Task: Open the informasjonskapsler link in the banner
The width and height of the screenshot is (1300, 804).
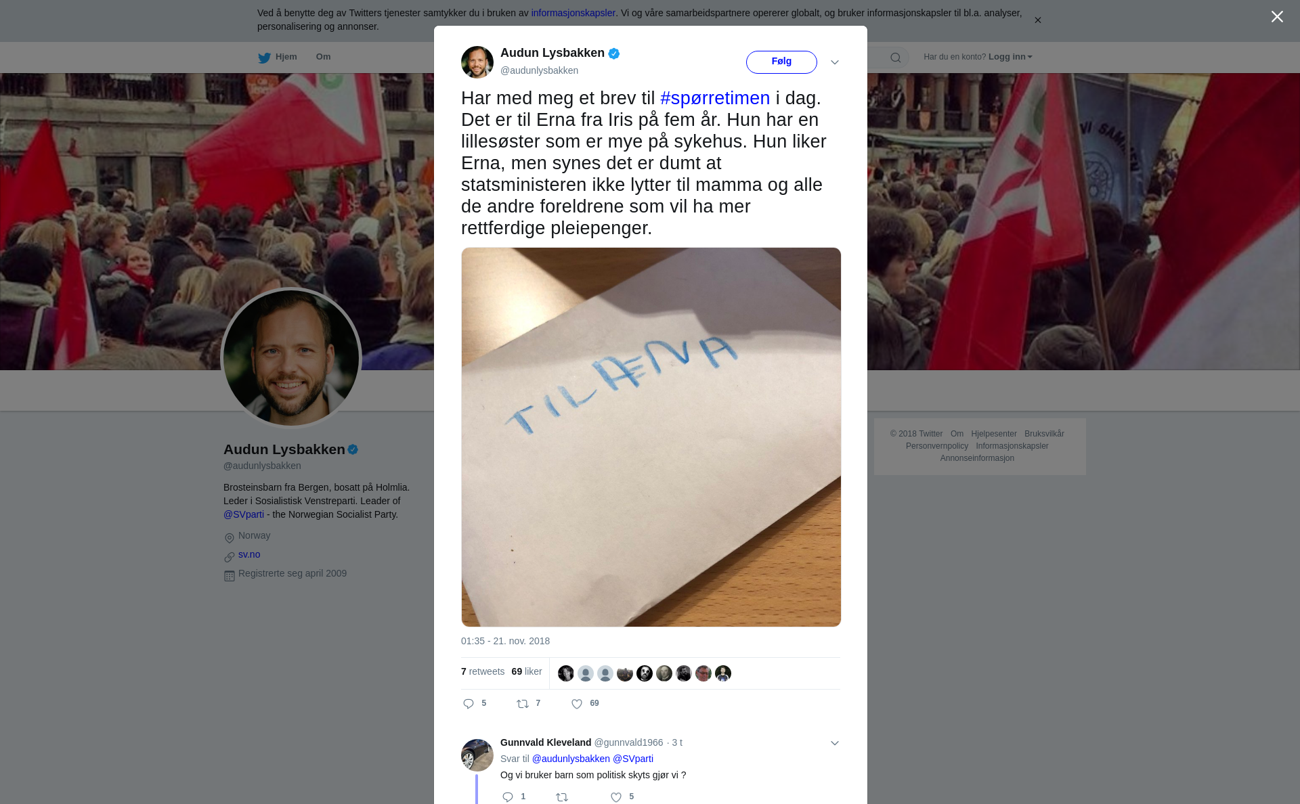Action: 573,13
